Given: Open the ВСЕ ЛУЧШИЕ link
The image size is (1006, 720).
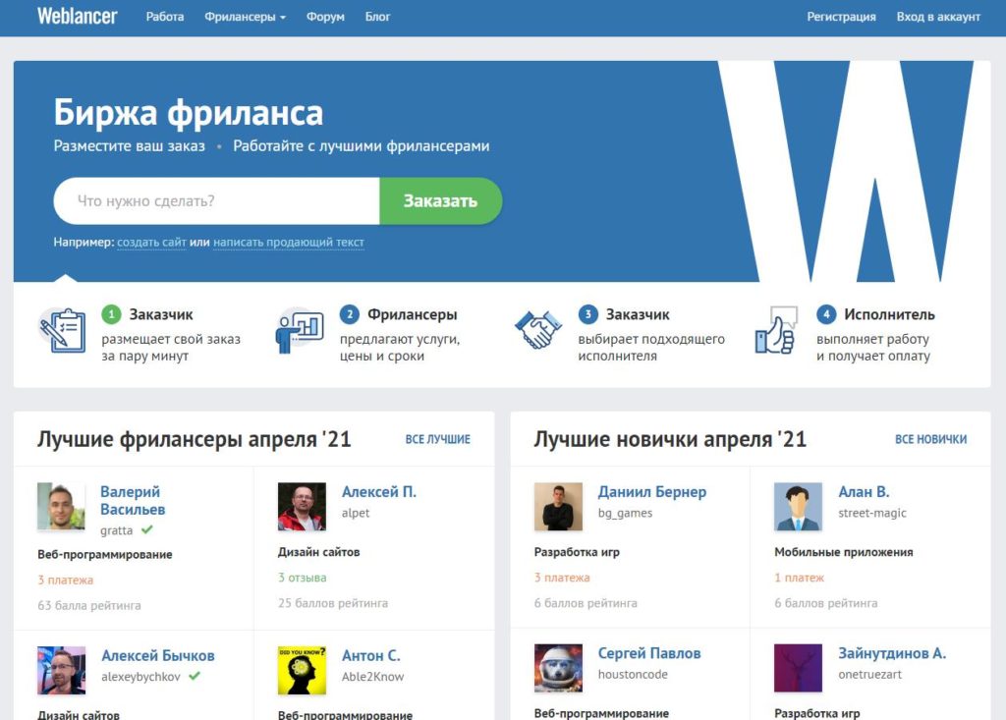Looking at the screenshot, I should pyautogui.click(x=437, y=439).
